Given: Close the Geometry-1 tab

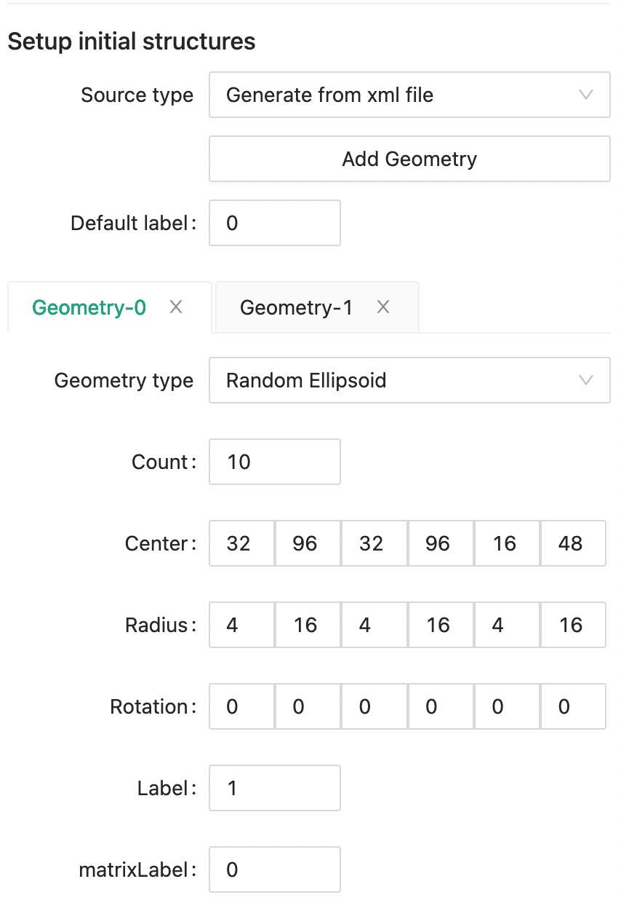Looking at the screenshot, I should tap(383, 307).
